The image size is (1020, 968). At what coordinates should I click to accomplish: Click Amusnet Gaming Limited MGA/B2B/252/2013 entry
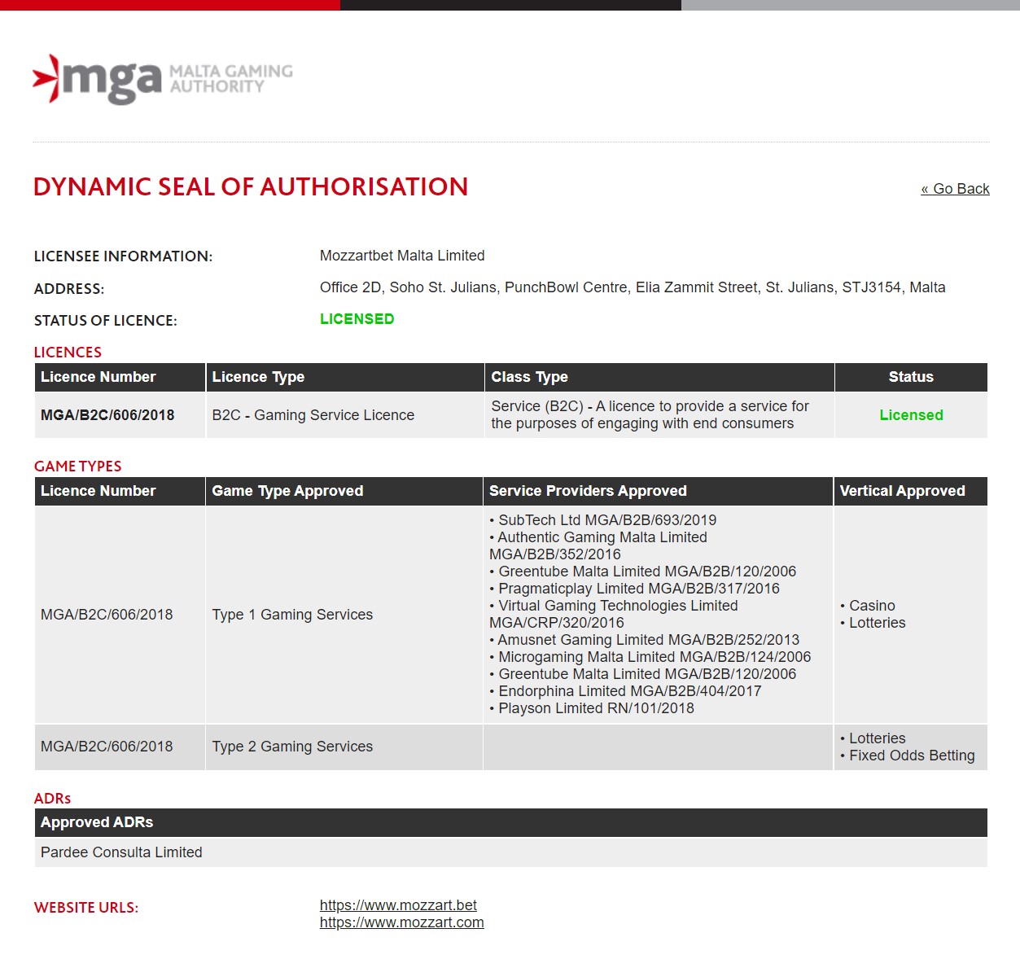pyautogui.click(x=645, y=640)
